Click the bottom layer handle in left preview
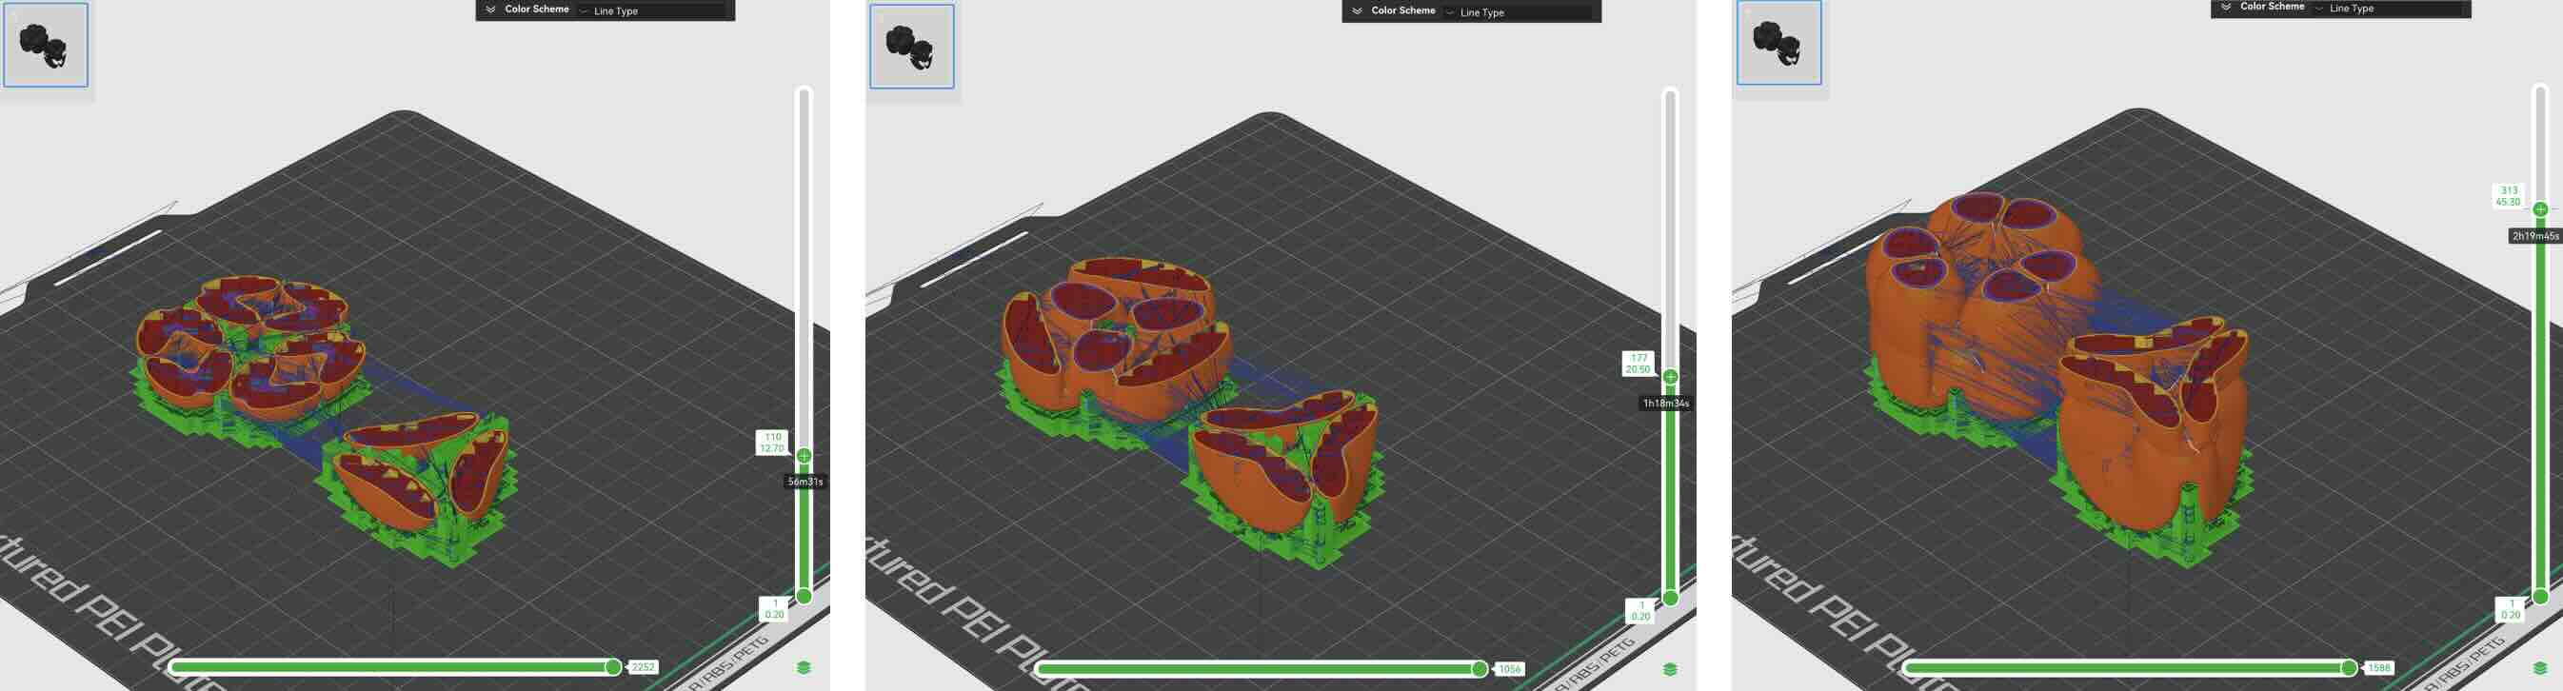The height and width of the screenshot is (691, 2563). 804,597
